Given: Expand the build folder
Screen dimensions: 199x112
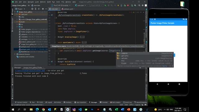Looking at the screenshot, I should click(17, 22).
